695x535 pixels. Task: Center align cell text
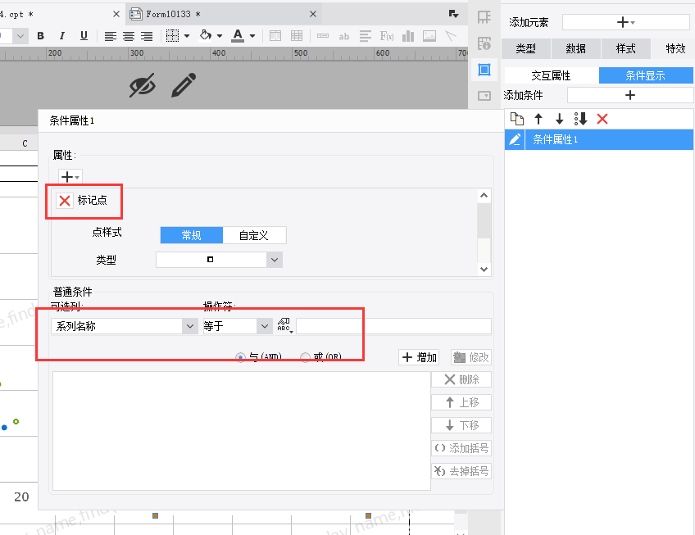pos(129,36)
